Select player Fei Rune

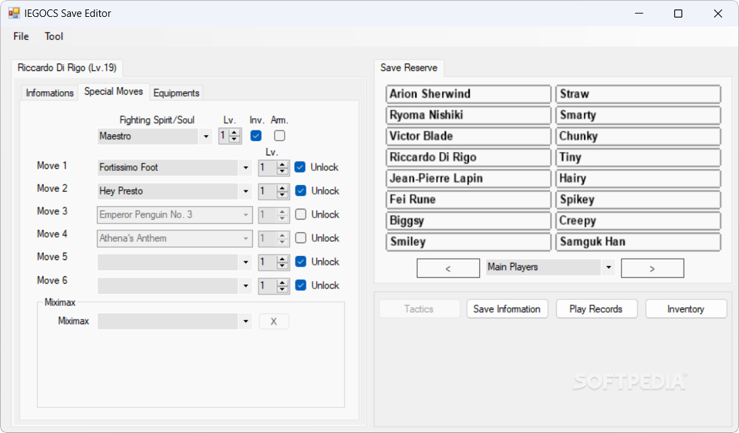coord(468,199)
